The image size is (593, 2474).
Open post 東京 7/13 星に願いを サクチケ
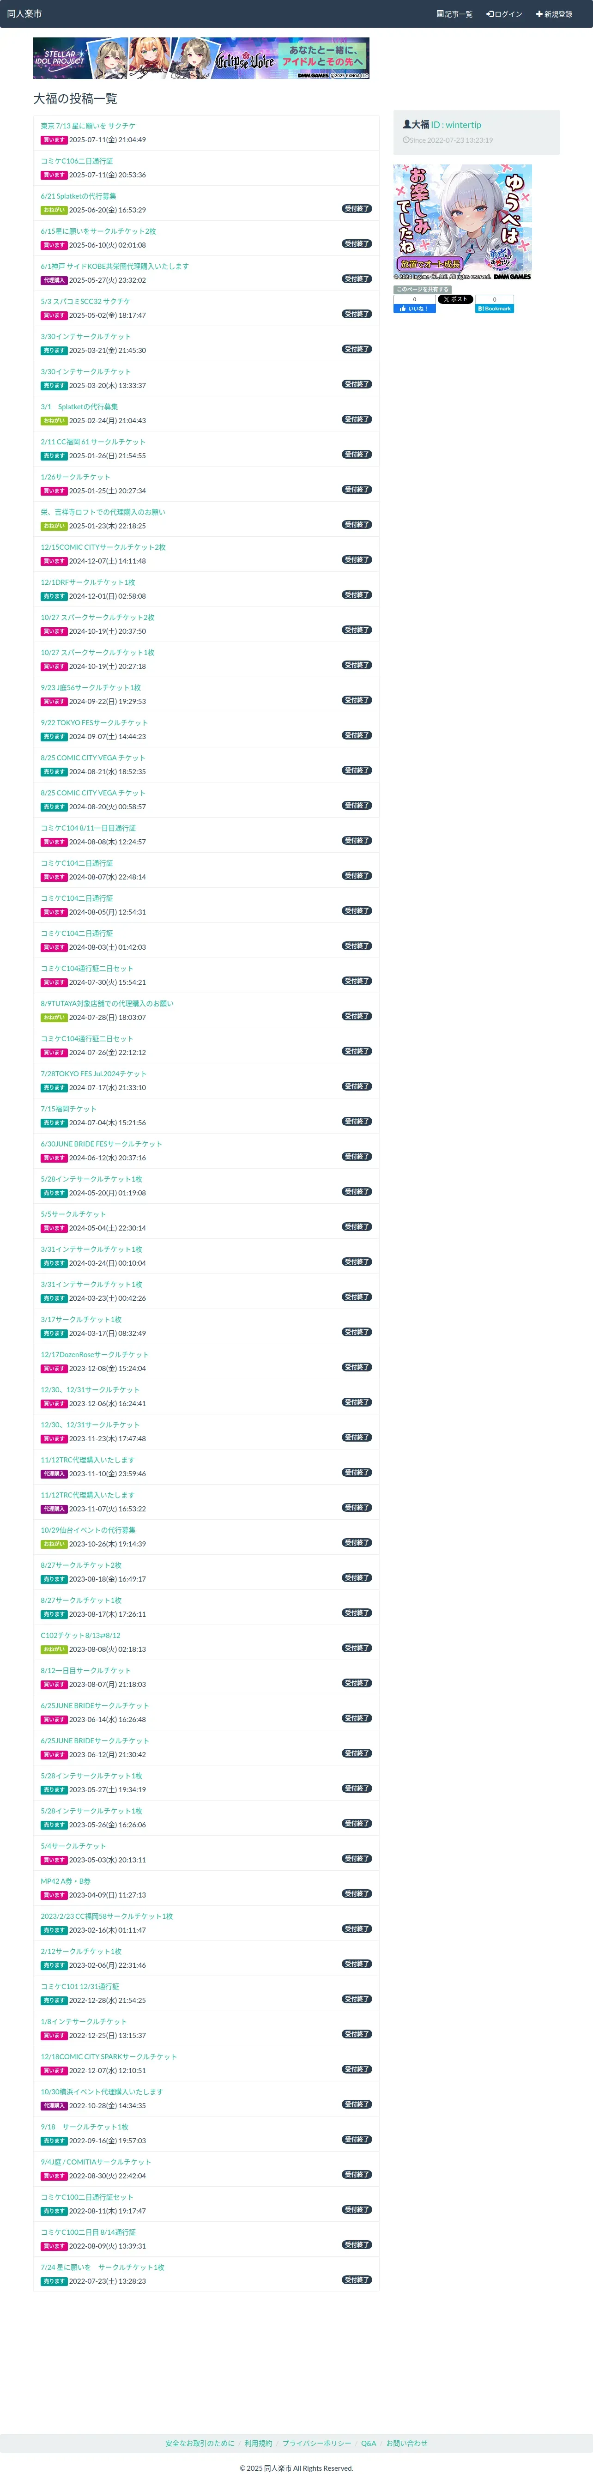(x=87, y=126)
